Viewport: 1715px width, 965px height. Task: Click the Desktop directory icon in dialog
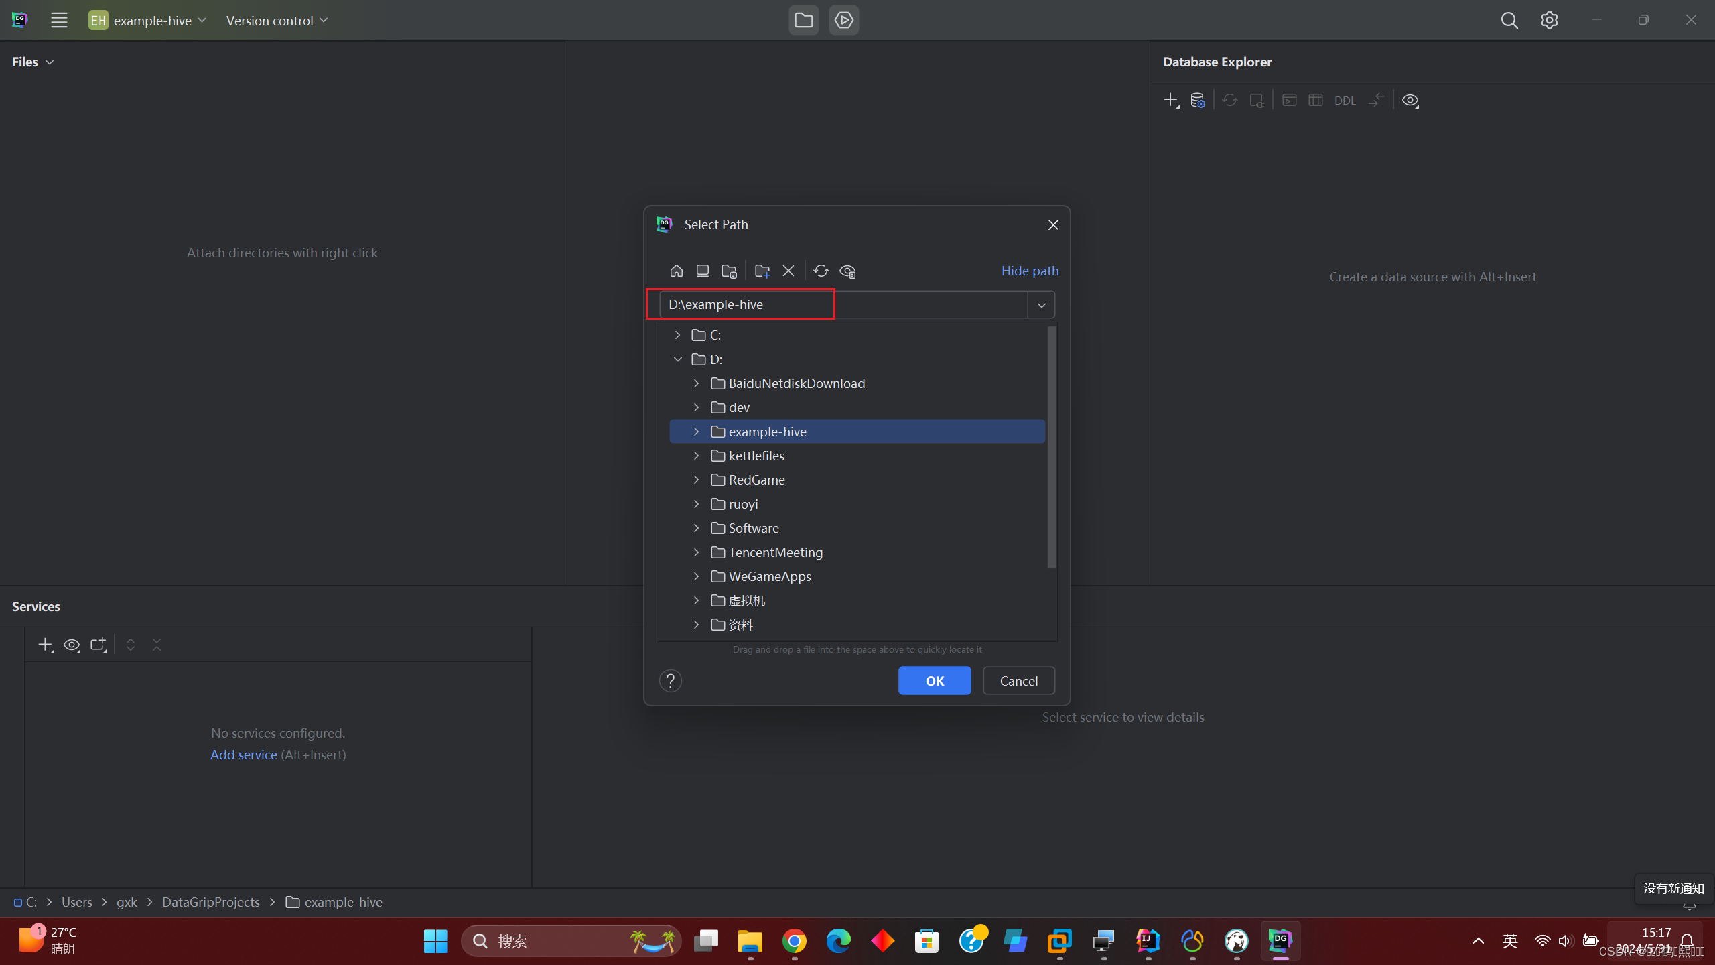coord(702,271)
